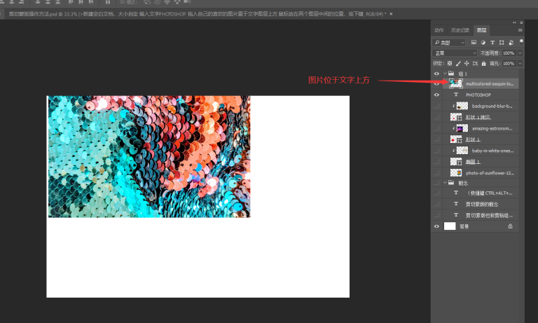Toggle visibility of 背景 layer
This screenshot has height=323, width=538.
[x=436, y=226]
